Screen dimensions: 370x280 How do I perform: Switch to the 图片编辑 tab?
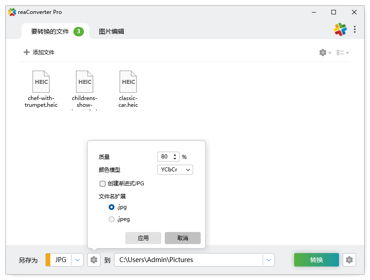point(111,31)
